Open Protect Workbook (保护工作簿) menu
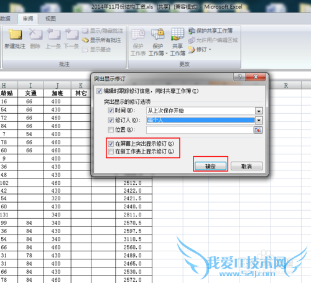Image resolution: width=311 pixels, height=283 pixels. pos(158,42)
